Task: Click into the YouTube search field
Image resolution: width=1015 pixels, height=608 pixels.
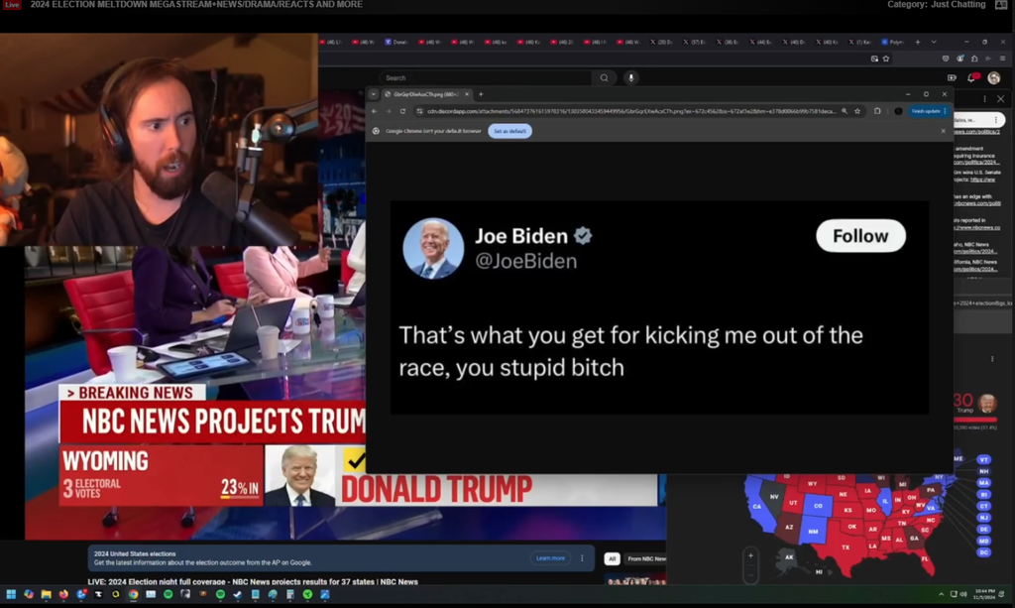Action: (486, 77)
